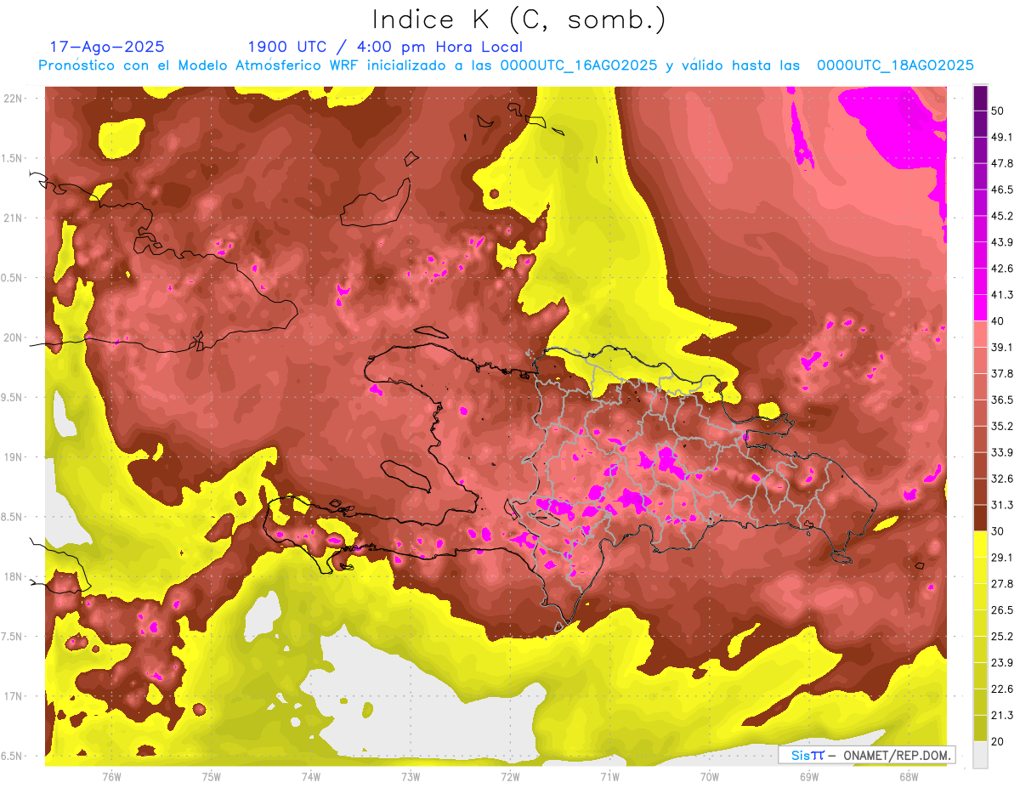Click the '35.2' value on the color scale
Screen dimensions: 1020x788
(1002, 426)
